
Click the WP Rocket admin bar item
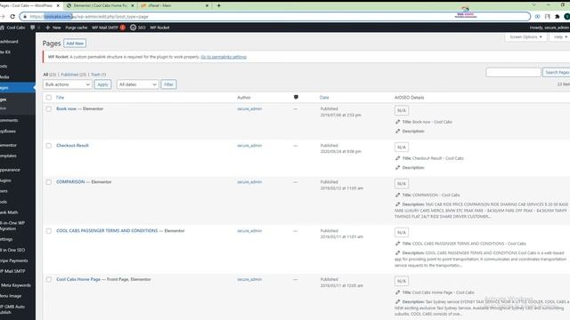coord(159,28)
